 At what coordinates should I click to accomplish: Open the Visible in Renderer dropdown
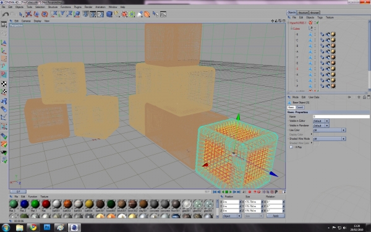pos(321,126)
